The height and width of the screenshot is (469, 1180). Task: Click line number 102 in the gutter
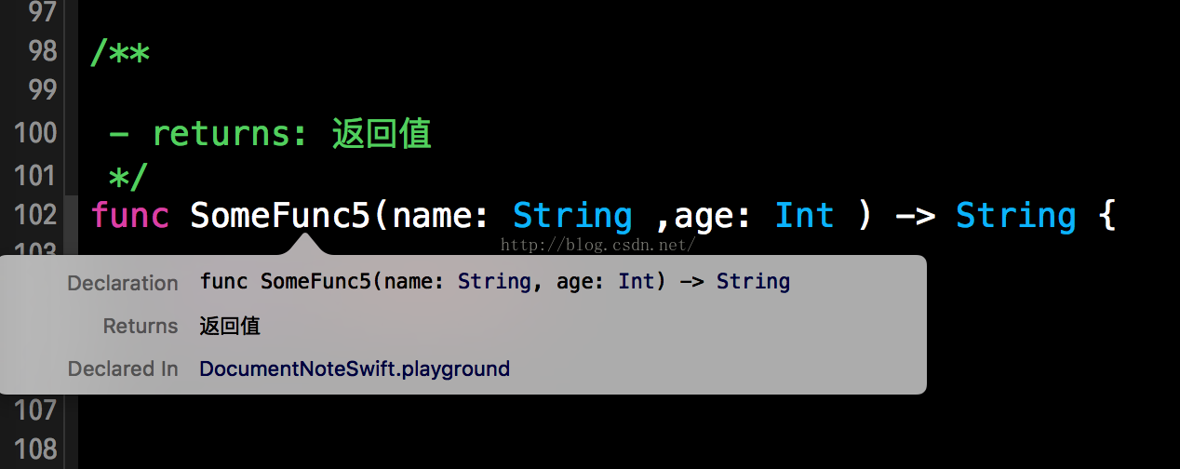(x=36, y=215)
